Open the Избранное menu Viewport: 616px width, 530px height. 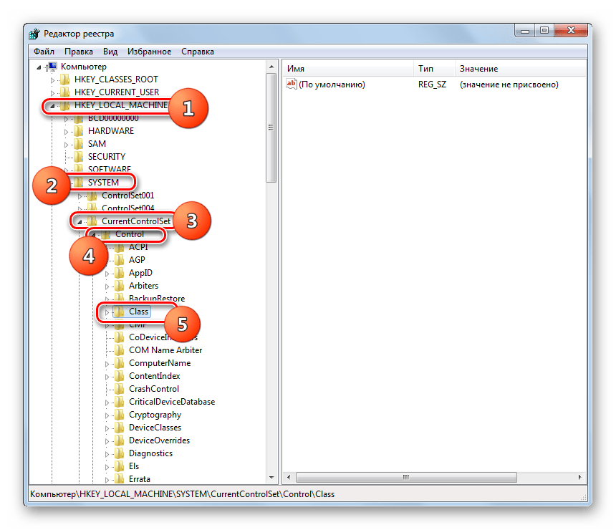tap(149, 52)
